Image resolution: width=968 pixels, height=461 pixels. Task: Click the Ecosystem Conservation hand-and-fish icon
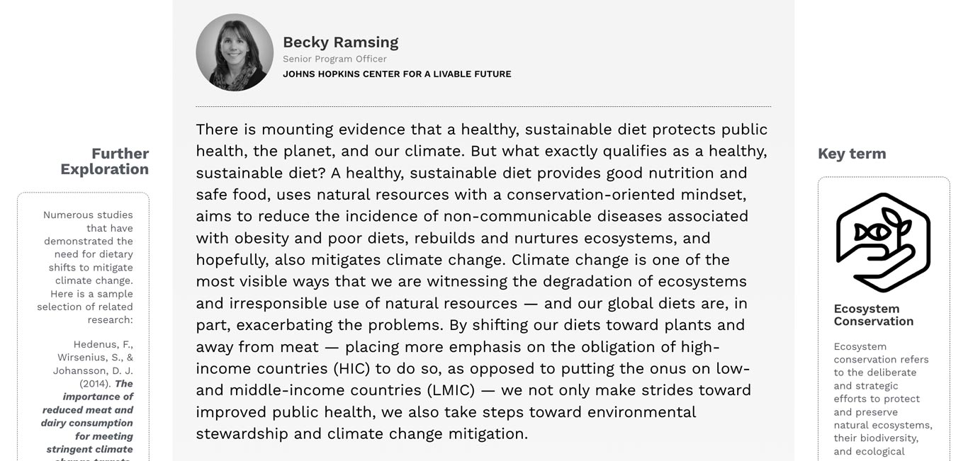pyautogui.click(x=883, y=242)
